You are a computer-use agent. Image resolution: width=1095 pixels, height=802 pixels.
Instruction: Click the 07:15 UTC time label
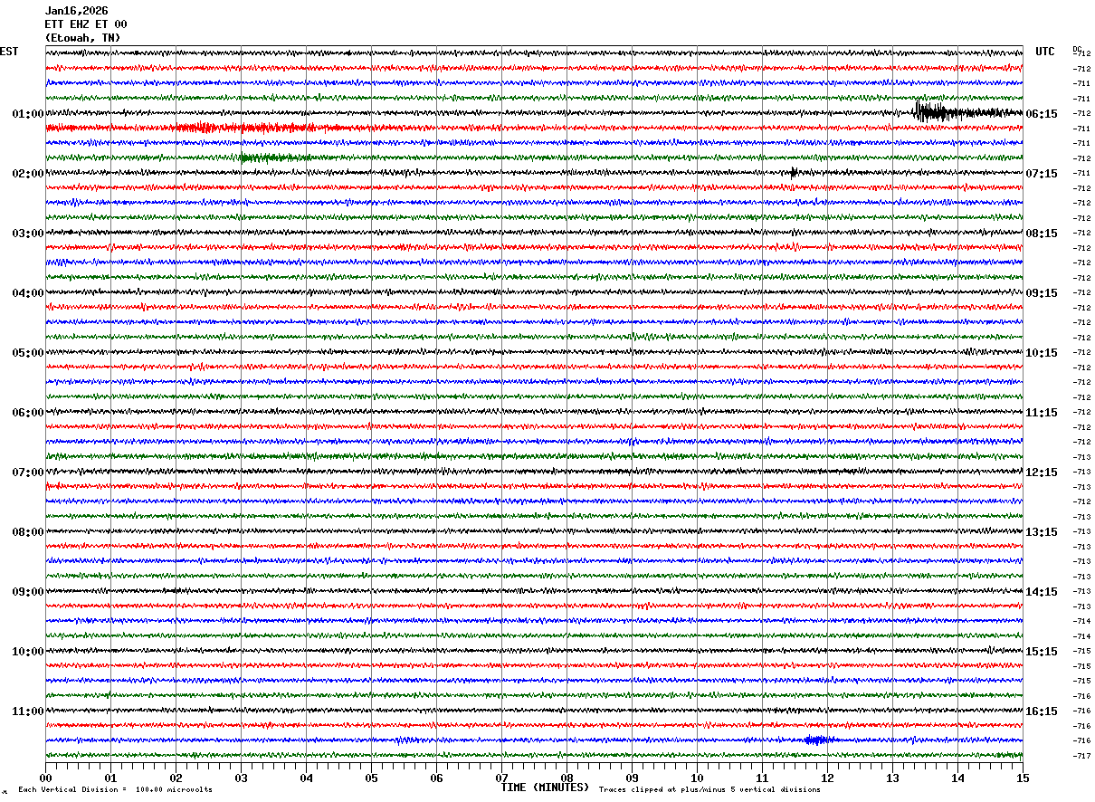pyautogui.click(x=1042, y=174)
